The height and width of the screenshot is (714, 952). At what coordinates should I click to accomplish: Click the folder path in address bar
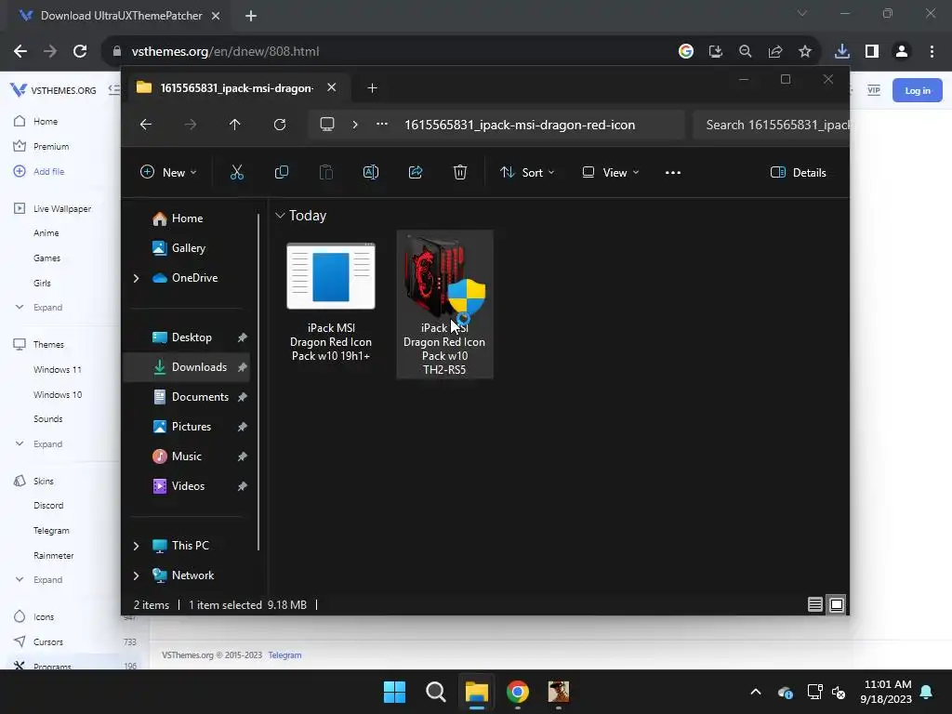[x=520, y=125]
